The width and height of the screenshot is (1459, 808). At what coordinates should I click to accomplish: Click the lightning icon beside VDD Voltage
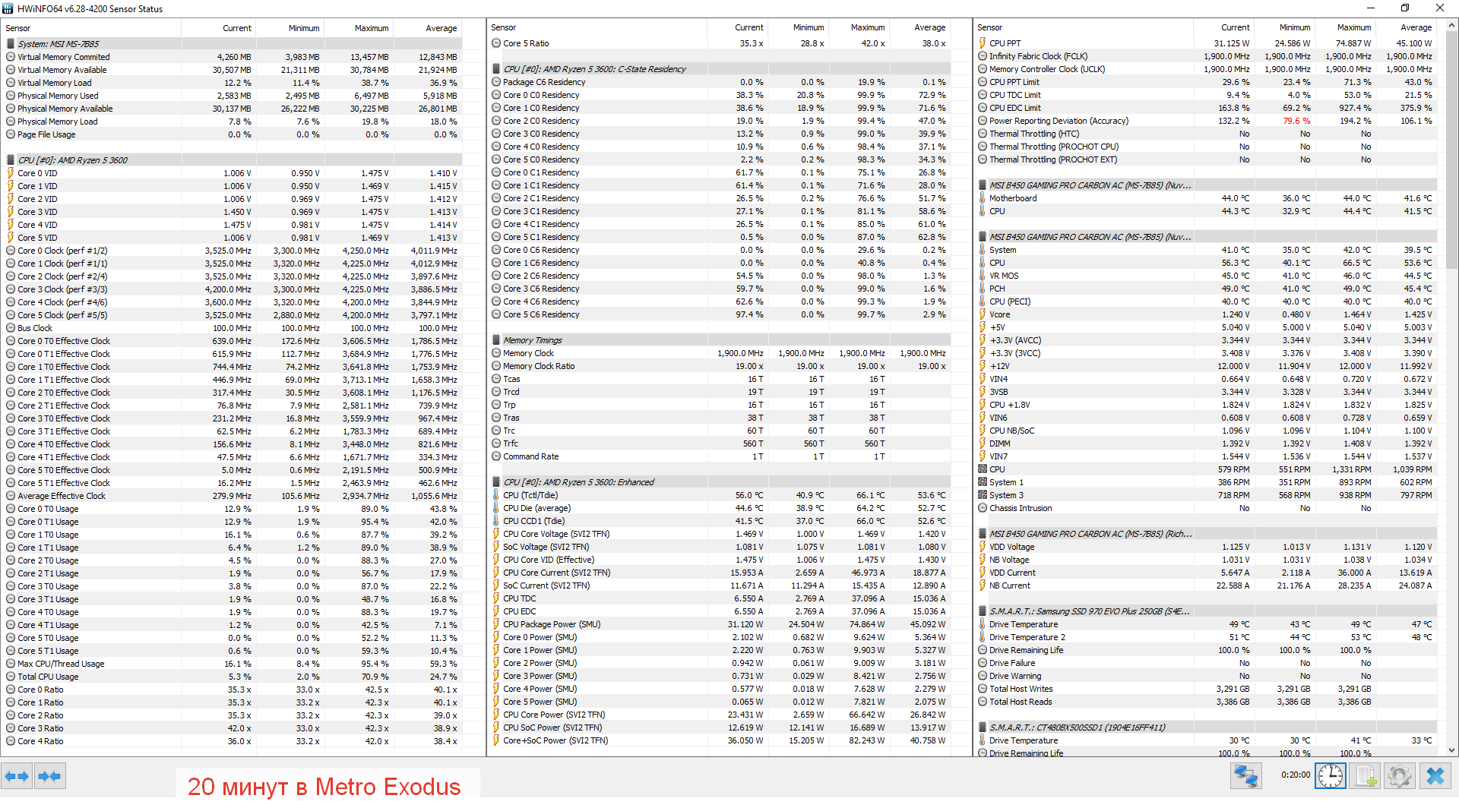[x=983, y=547]
